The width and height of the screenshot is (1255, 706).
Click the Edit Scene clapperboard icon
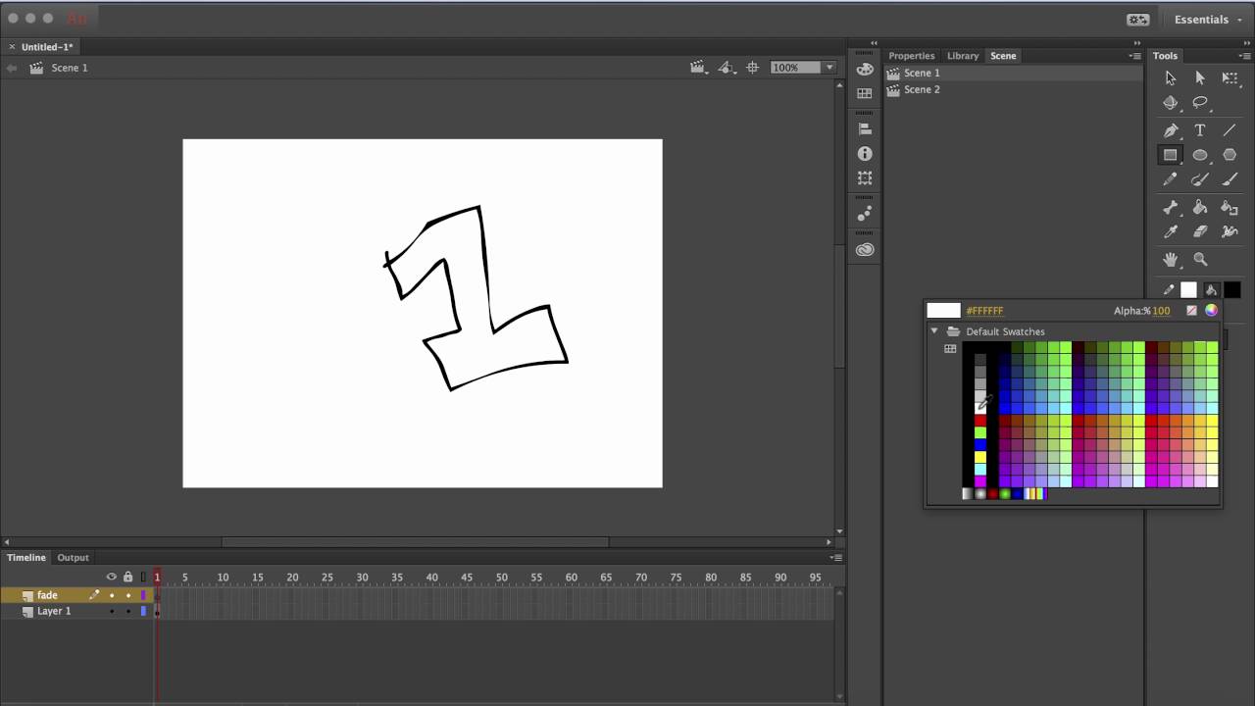699,68
